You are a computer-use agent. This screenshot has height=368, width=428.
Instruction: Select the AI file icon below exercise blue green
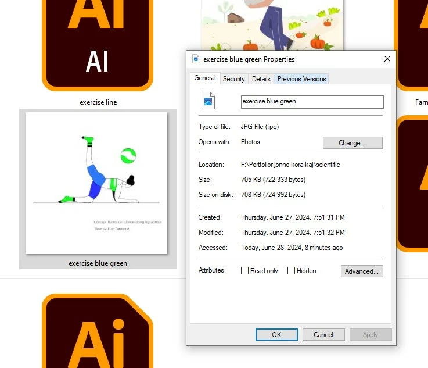[98, 331]
